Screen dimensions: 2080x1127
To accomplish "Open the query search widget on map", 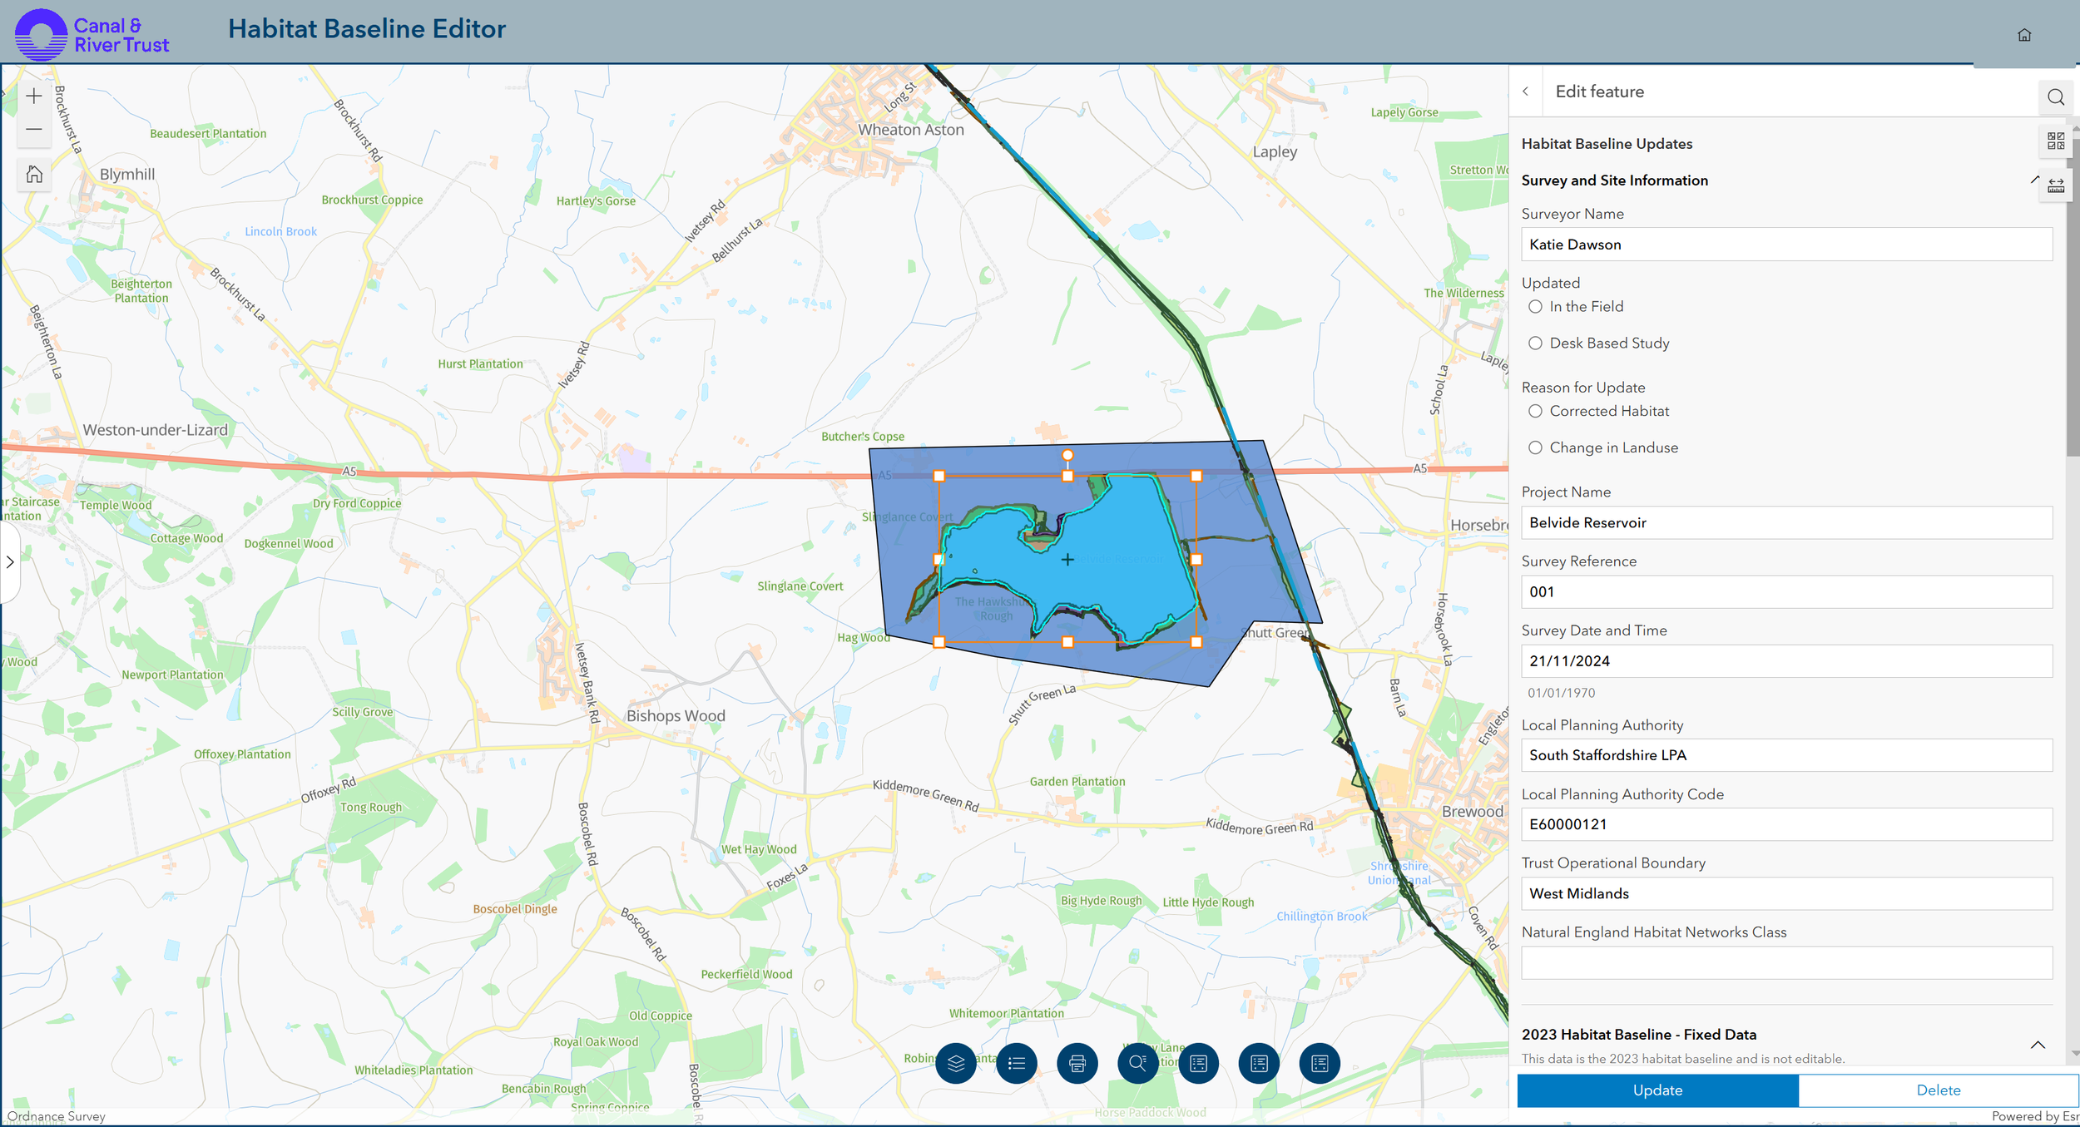I will click(x=1137, y=1063).
